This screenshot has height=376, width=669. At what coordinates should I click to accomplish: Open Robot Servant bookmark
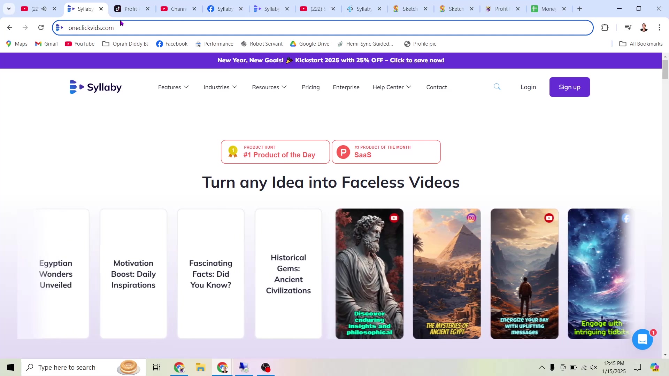pos(262,44)
